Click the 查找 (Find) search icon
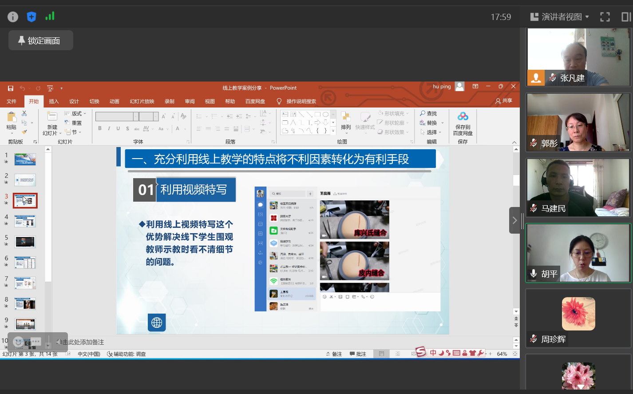The width and height of the screenshot is (633, 394). tap(423, 114)
